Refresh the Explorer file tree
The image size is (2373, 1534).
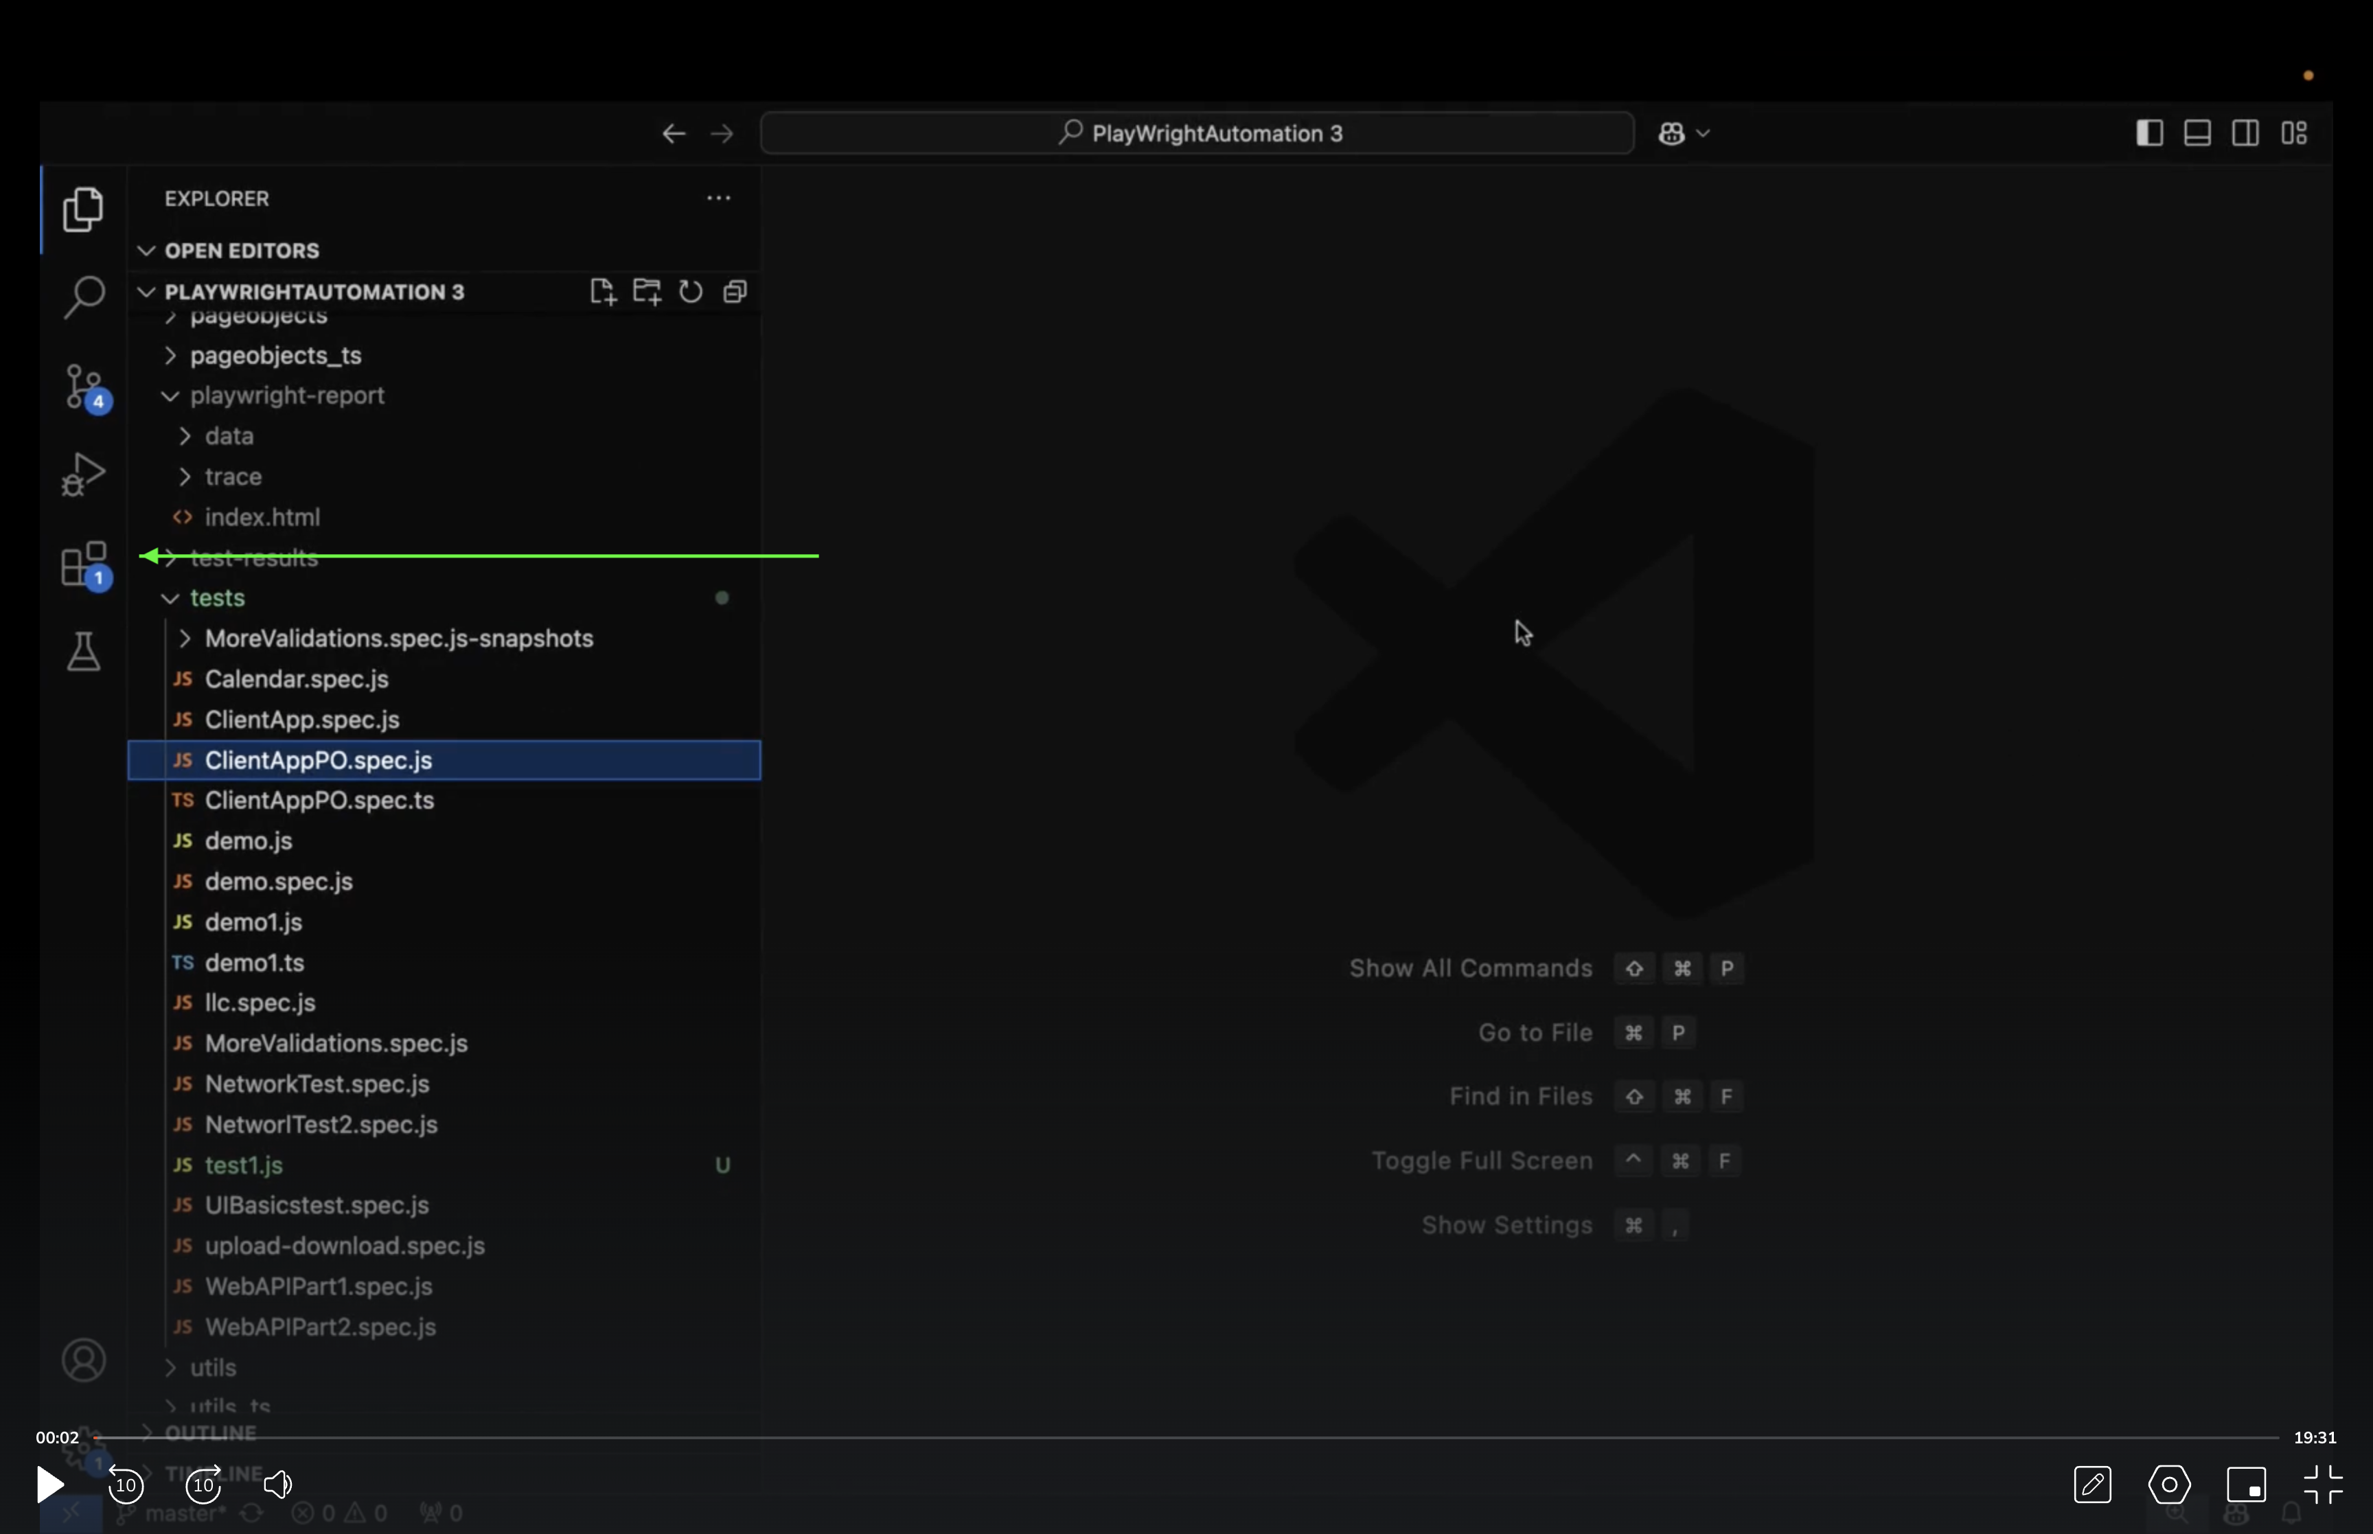(690, 291)
